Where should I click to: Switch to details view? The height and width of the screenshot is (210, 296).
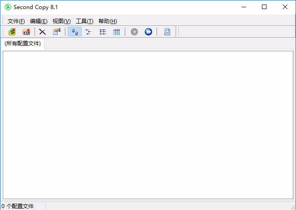pyautogui.click(x=117, y=32)
